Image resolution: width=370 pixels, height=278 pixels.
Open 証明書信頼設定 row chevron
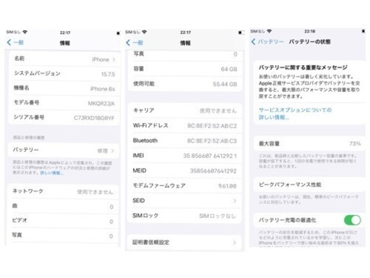pos(234,243)
